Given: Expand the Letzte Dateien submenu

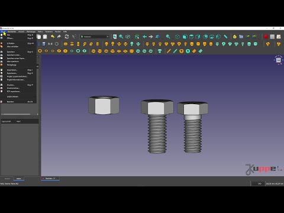Looking at the screenshot, I should click(x=18, y=96).
